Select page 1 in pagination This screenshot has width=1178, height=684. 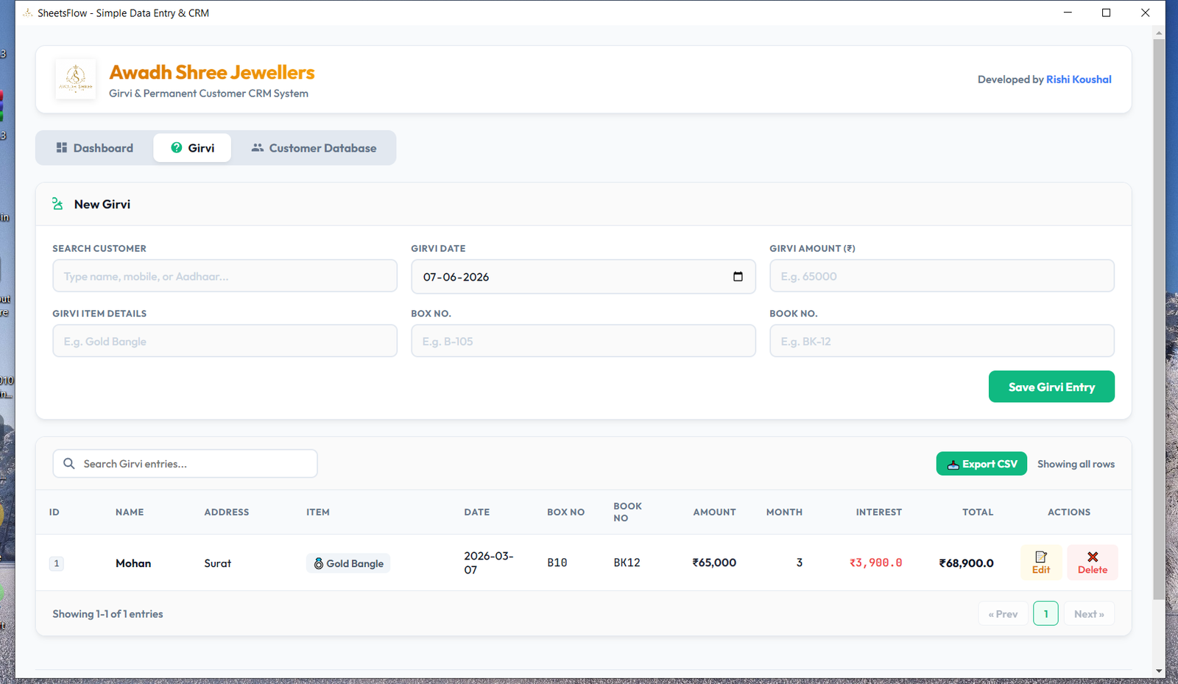pos(1045,614)
